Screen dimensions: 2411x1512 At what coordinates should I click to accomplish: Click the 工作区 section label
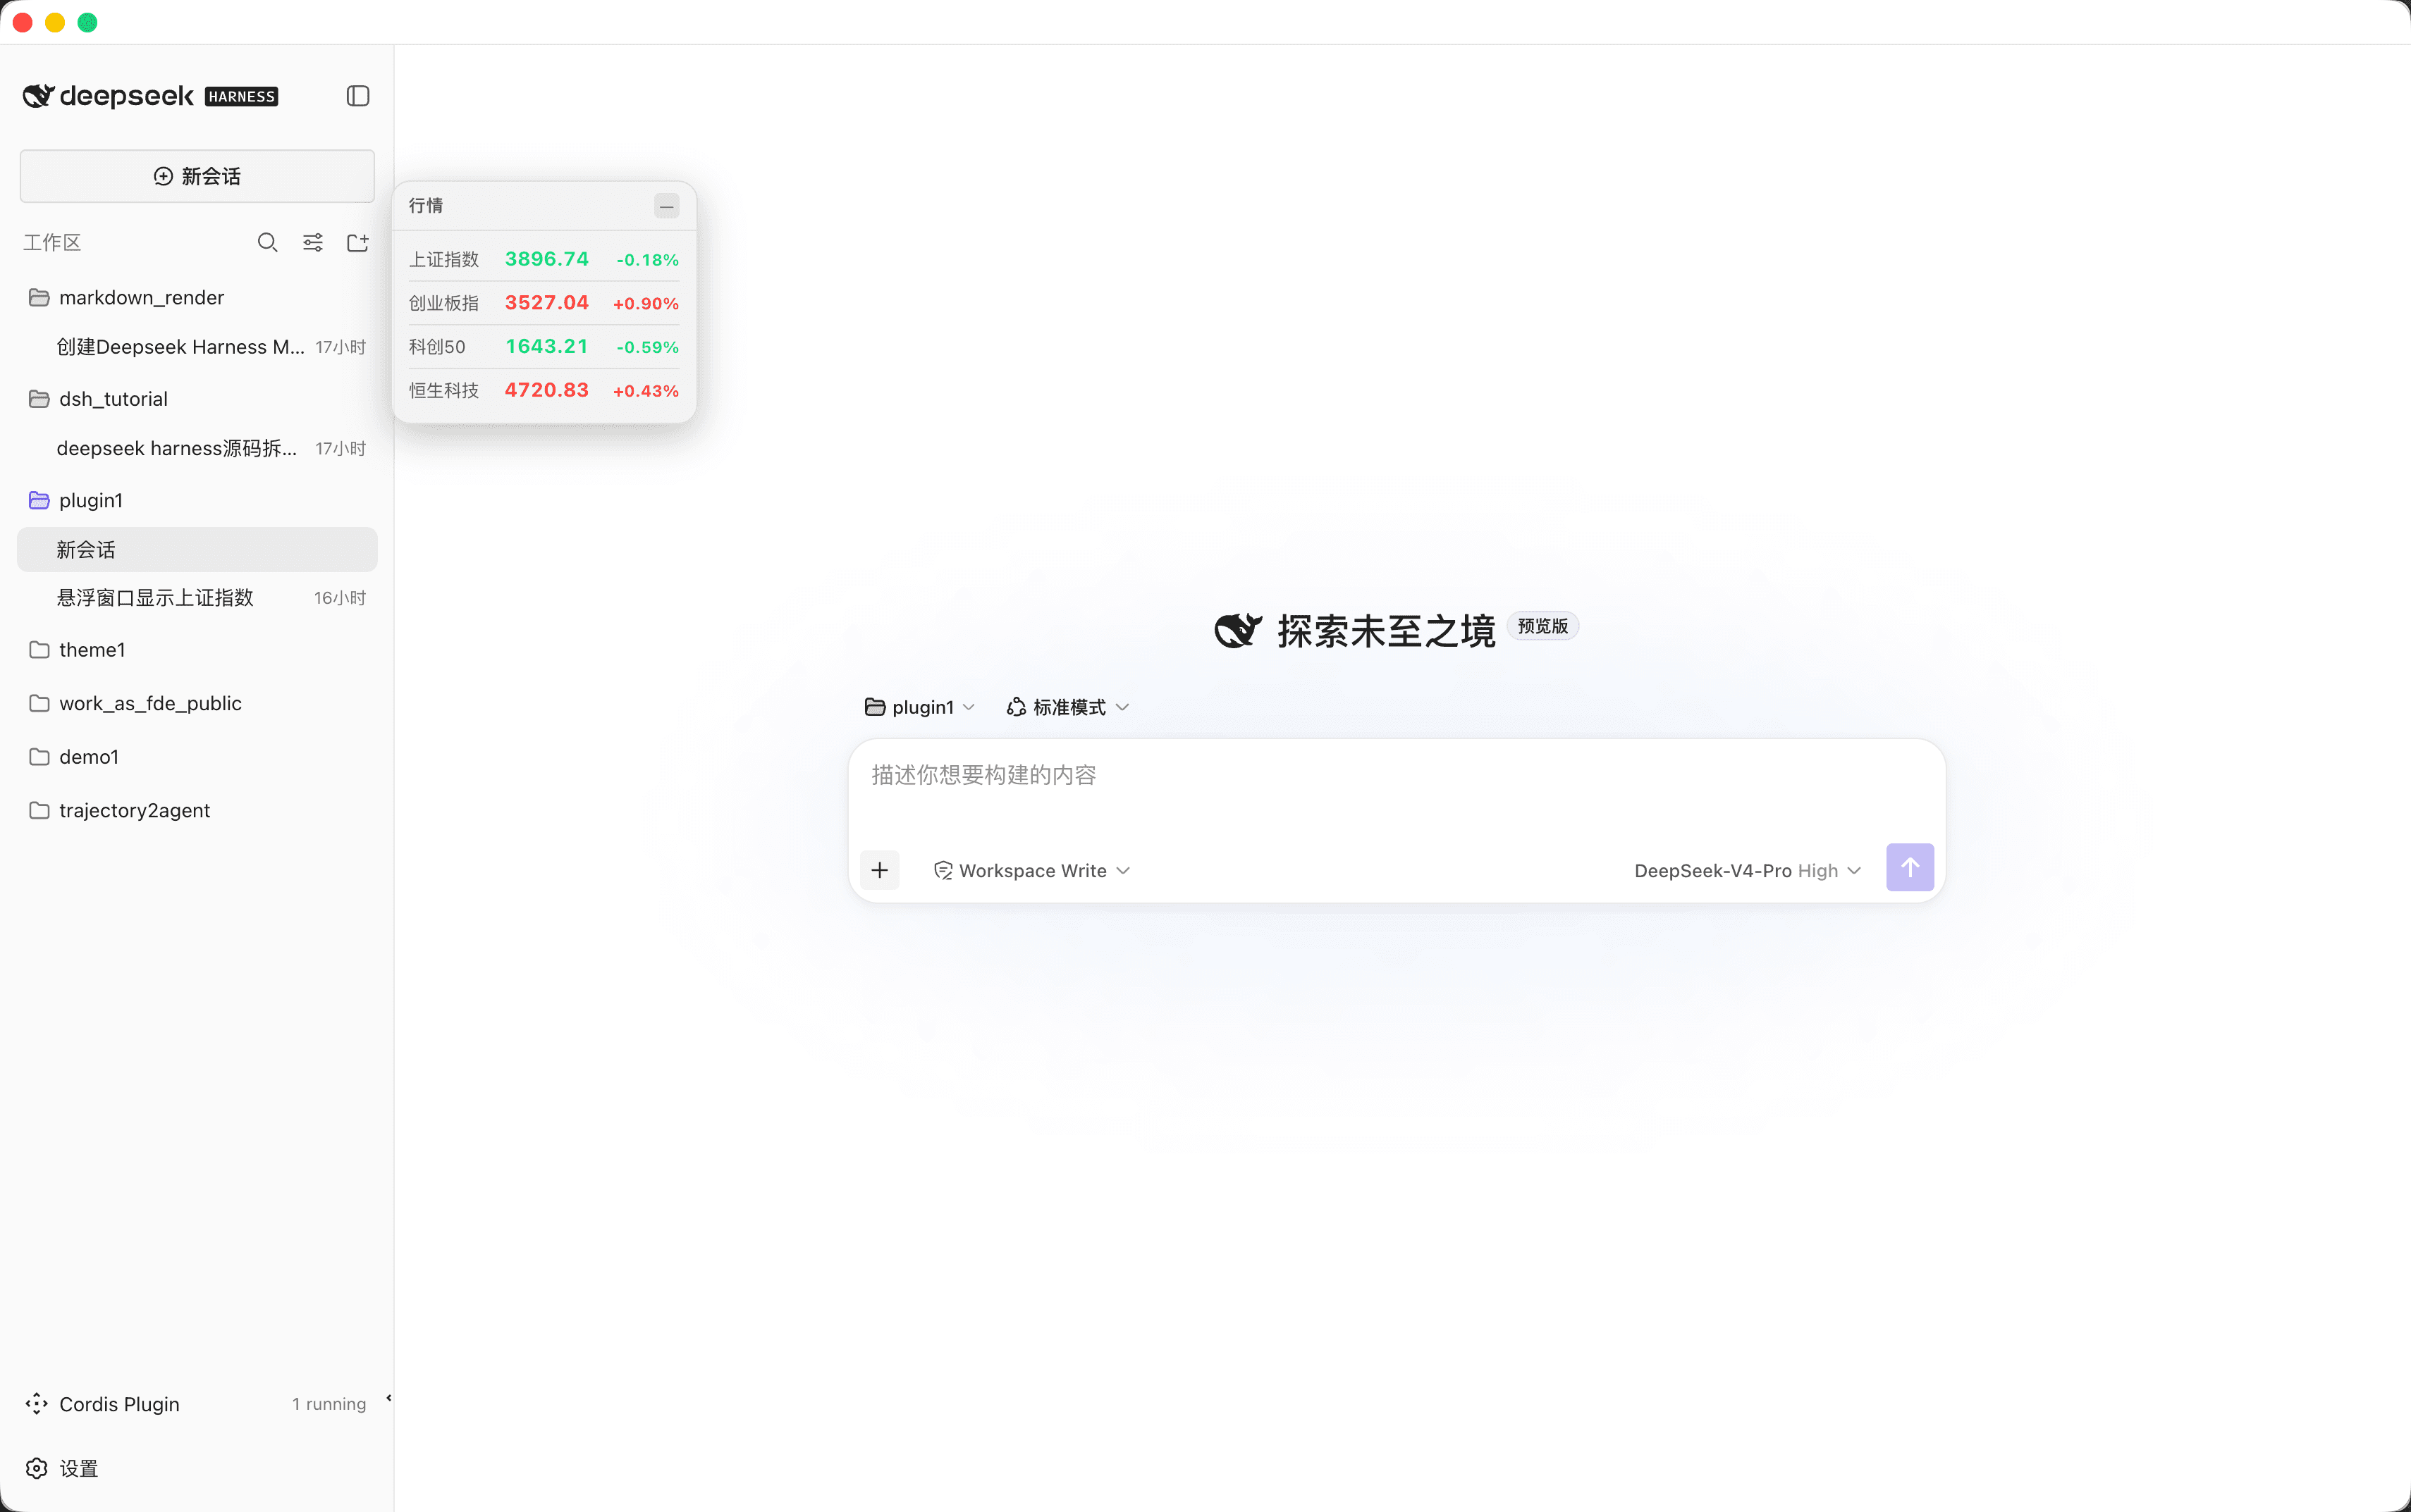(52, 243)
